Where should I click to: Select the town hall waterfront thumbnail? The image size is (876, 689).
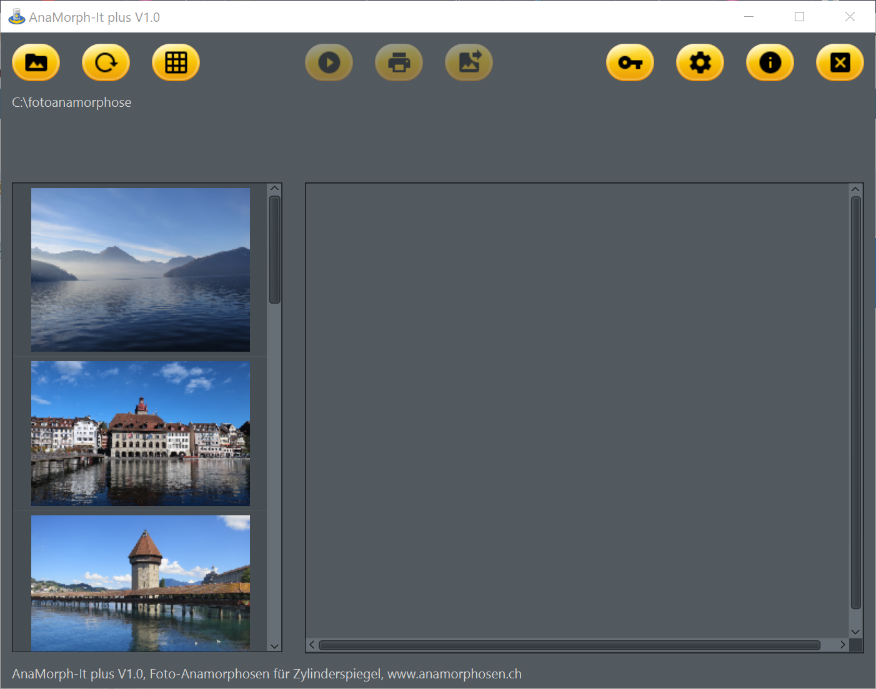click(141, 433)
